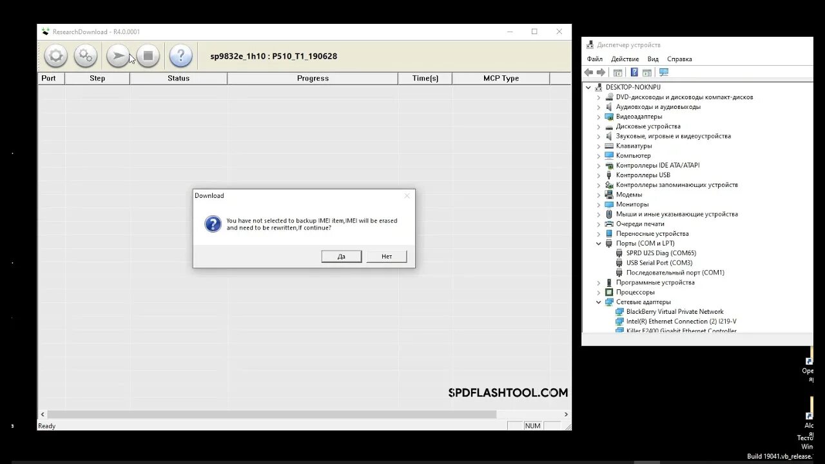Click the Time(s) column header
825x464 pixels.
point(425,79)
